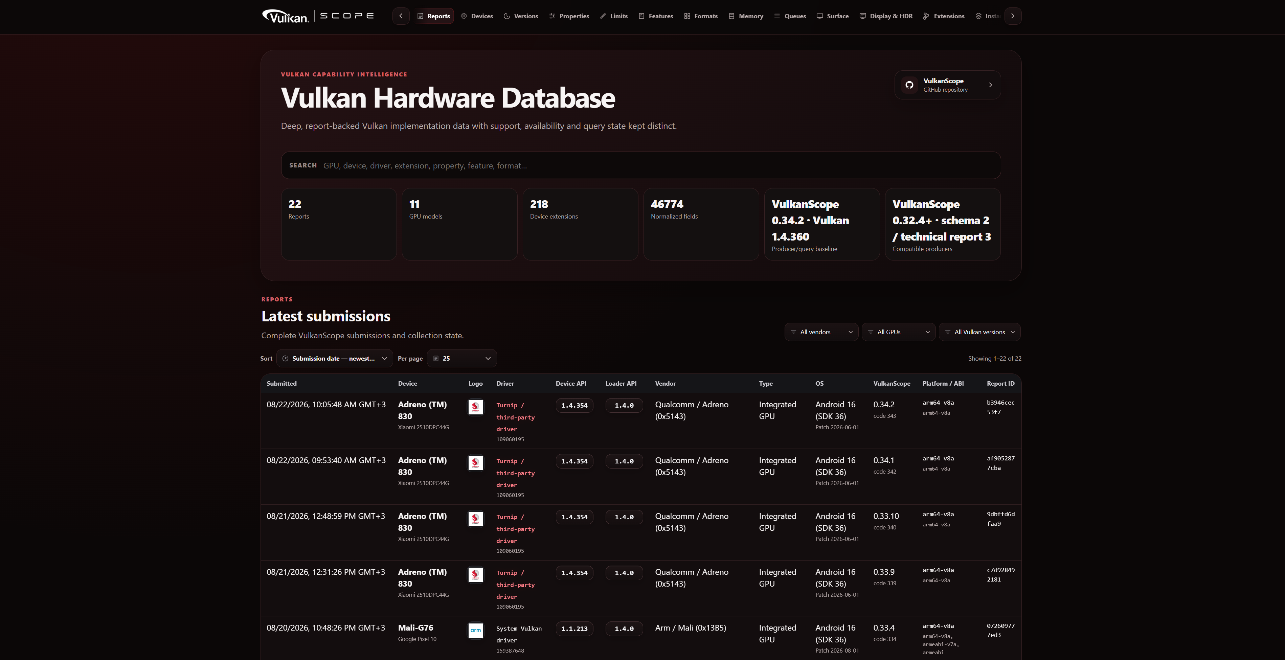
Task: Select the Limits tab
Action: (614, 16)
